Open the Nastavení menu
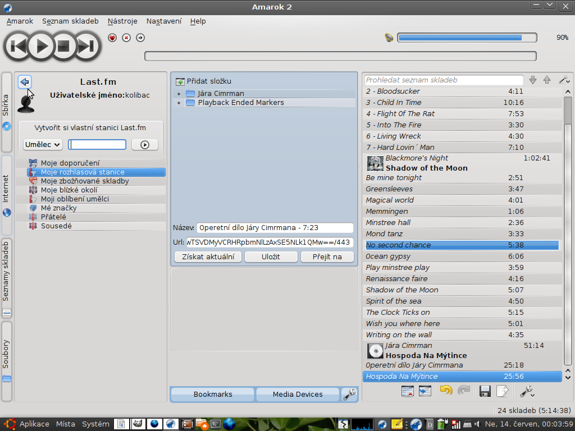 tap(164, 21)
